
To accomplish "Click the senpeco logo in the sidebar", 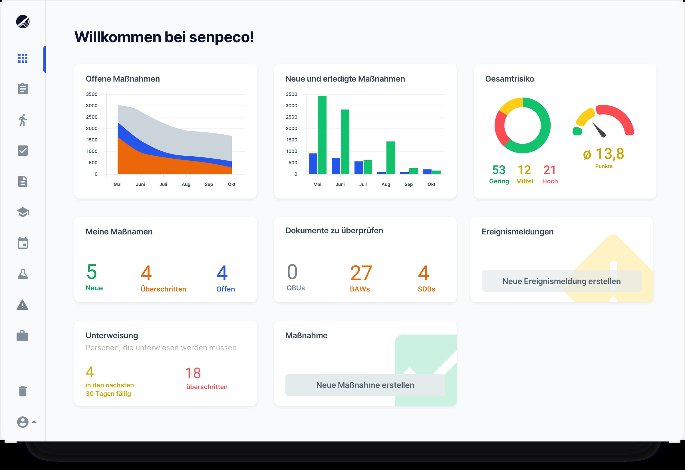I will (x=23, y=21).
